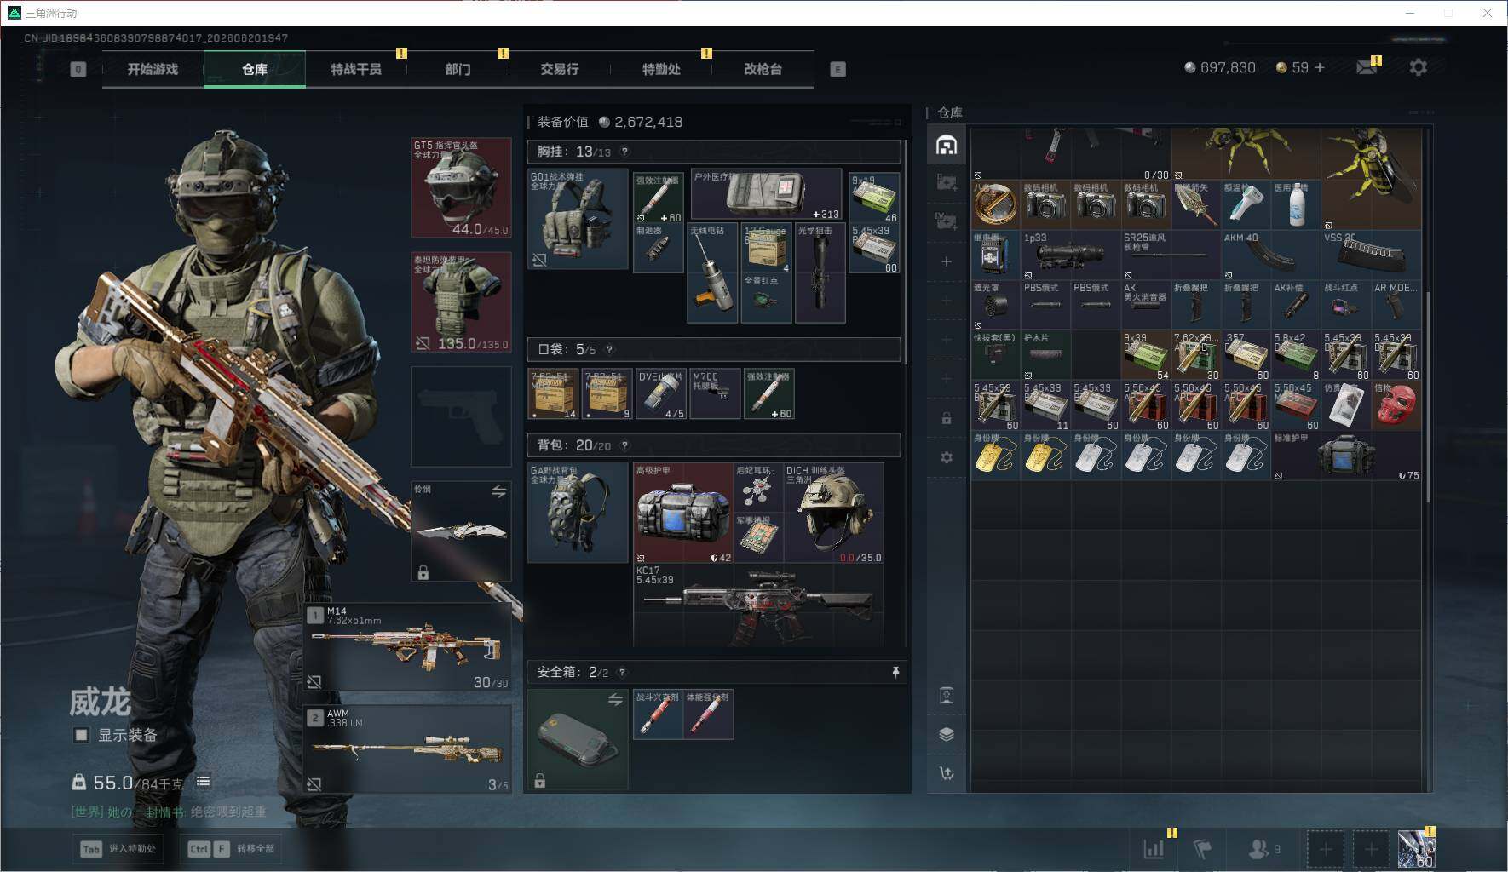This screenshot has width=1508, height=872.
Task: Click the sort stash icon at sidebar bottom
Action: (947, 773)
